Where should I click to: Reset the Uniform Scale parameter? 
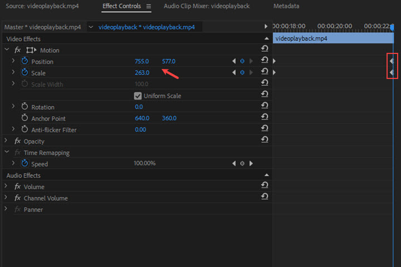pyautogui.click(x=265, y=94)
